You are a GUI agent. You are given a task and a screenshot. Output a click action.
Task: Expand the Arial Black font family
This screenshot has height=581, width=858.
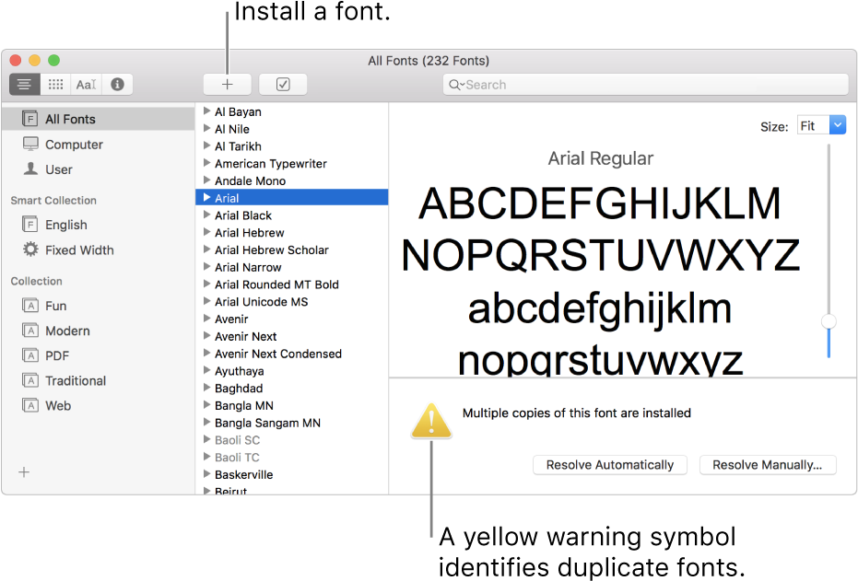click(x=206, y=215)
